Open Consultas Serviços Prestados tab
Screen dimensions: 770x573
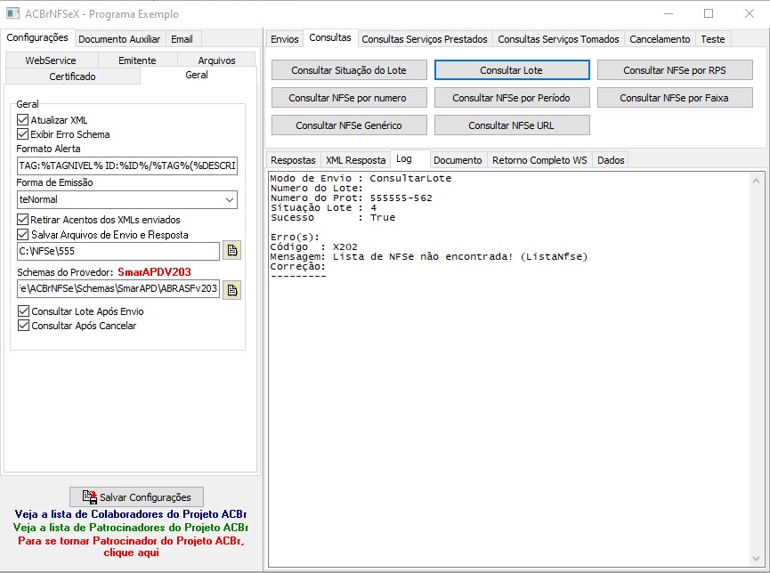(x=425, y=39)
